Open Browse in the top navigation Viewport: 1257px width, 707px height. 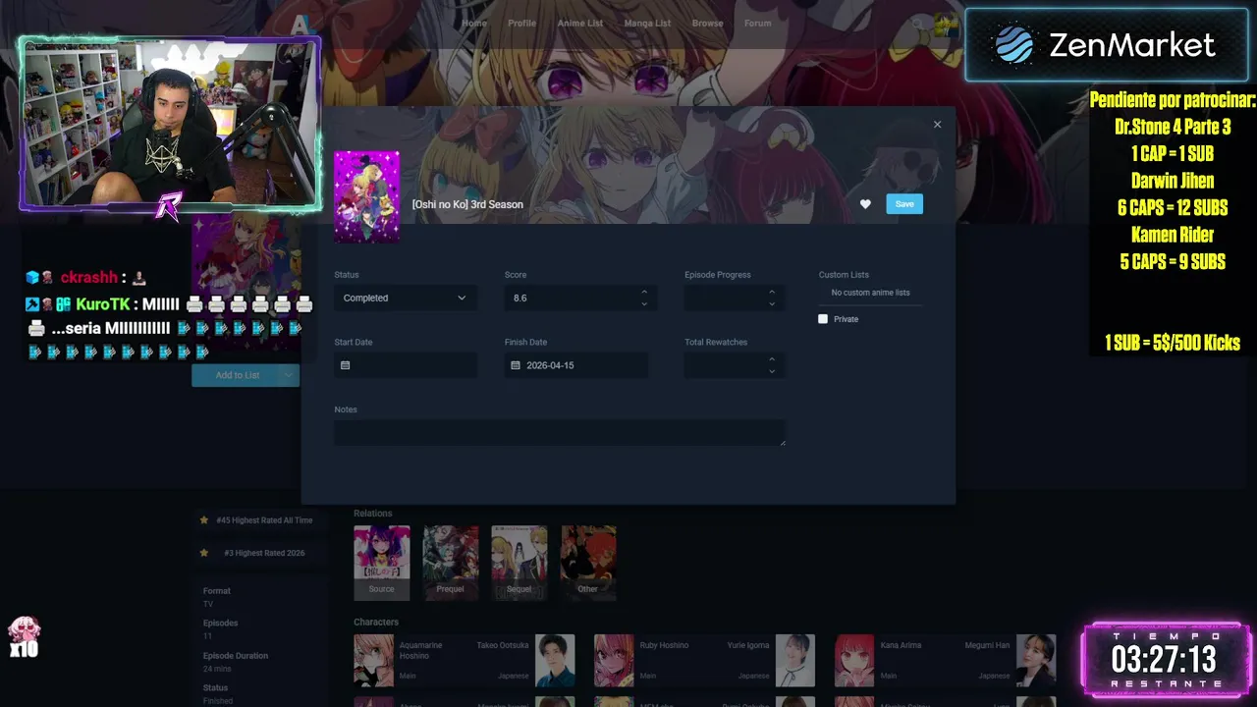click(707, 24)
